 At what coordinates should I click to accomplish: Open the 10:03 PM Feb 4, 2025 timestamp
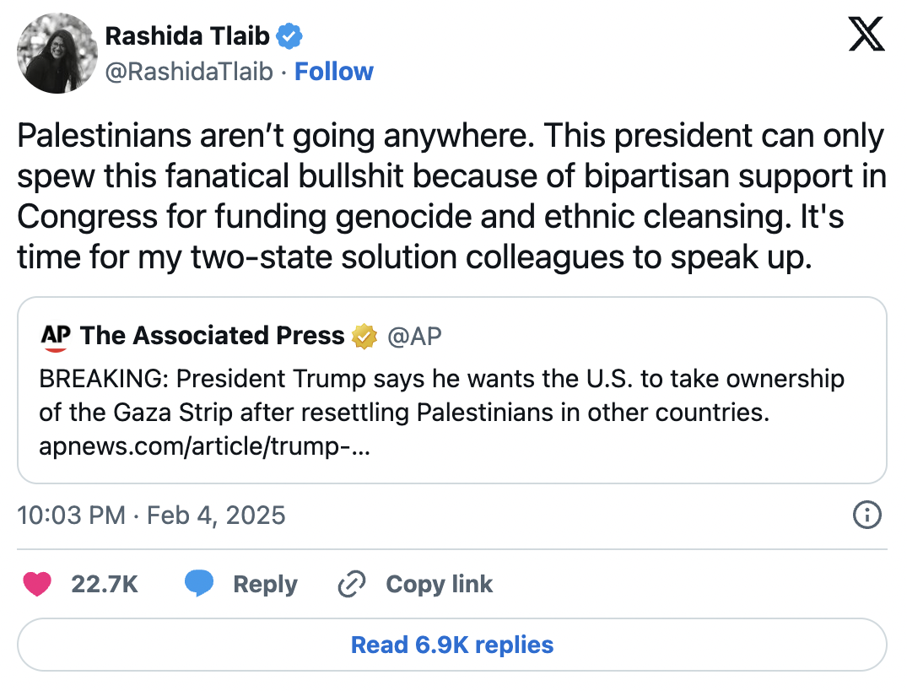[x=151, y=515]
